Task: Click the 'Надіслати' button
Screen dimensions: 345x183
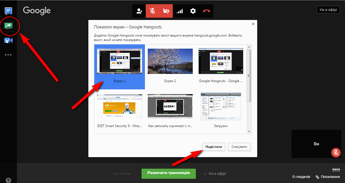Action: (x=214, y=147)
